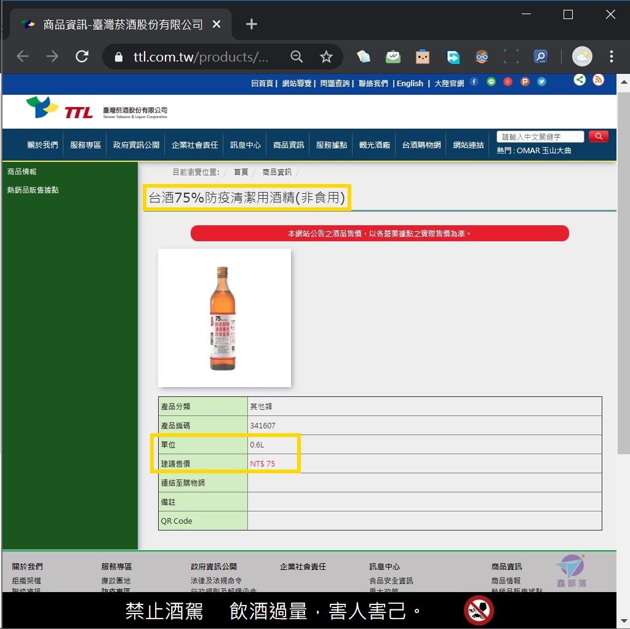Screen dimensions: 630x629
Task: Bookmark this page with the star
Action: [326, 57]
